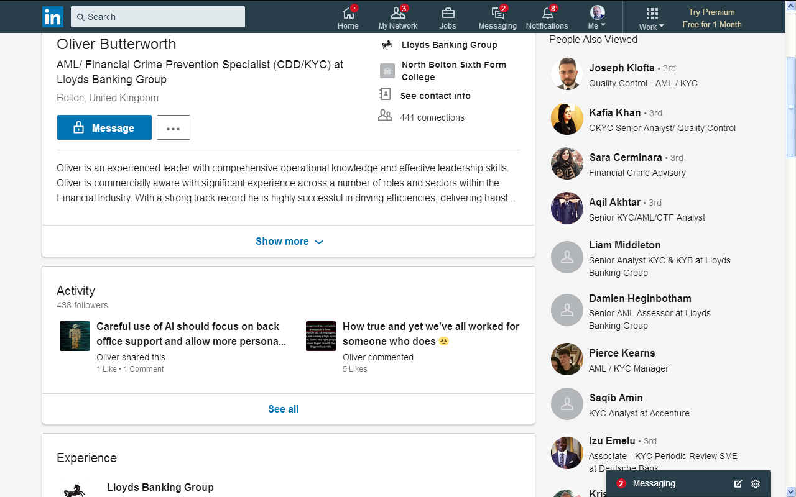
Task: Open Pierce Kearns's profile name
Action: (x=622, y=353)
